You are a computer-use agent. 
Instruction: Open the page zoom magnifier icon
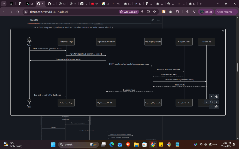(143, 12)
